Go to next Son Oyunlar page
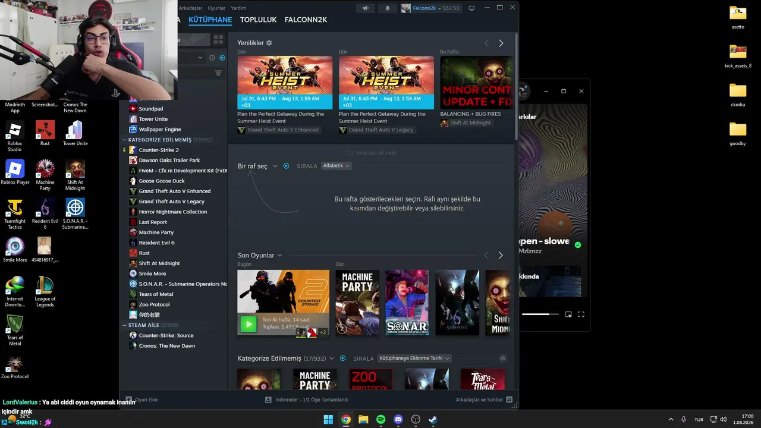This screenshot has width=761, height=428. [x=500, y=255]
